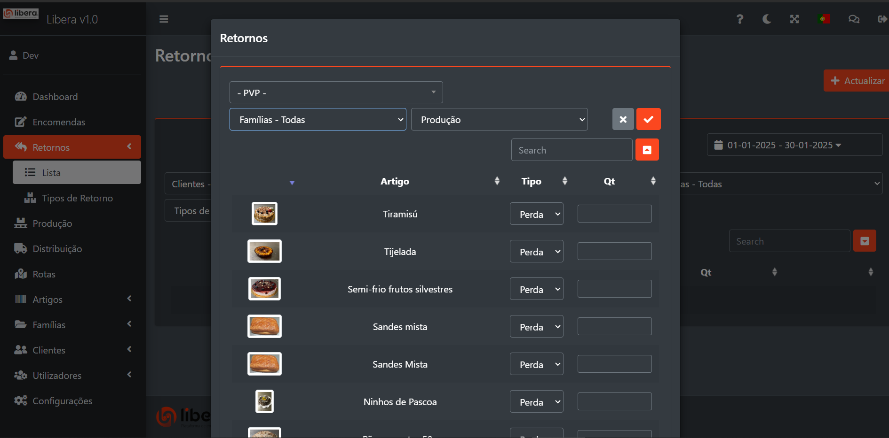Click the quantity field for Tijelada

point(614,251)
